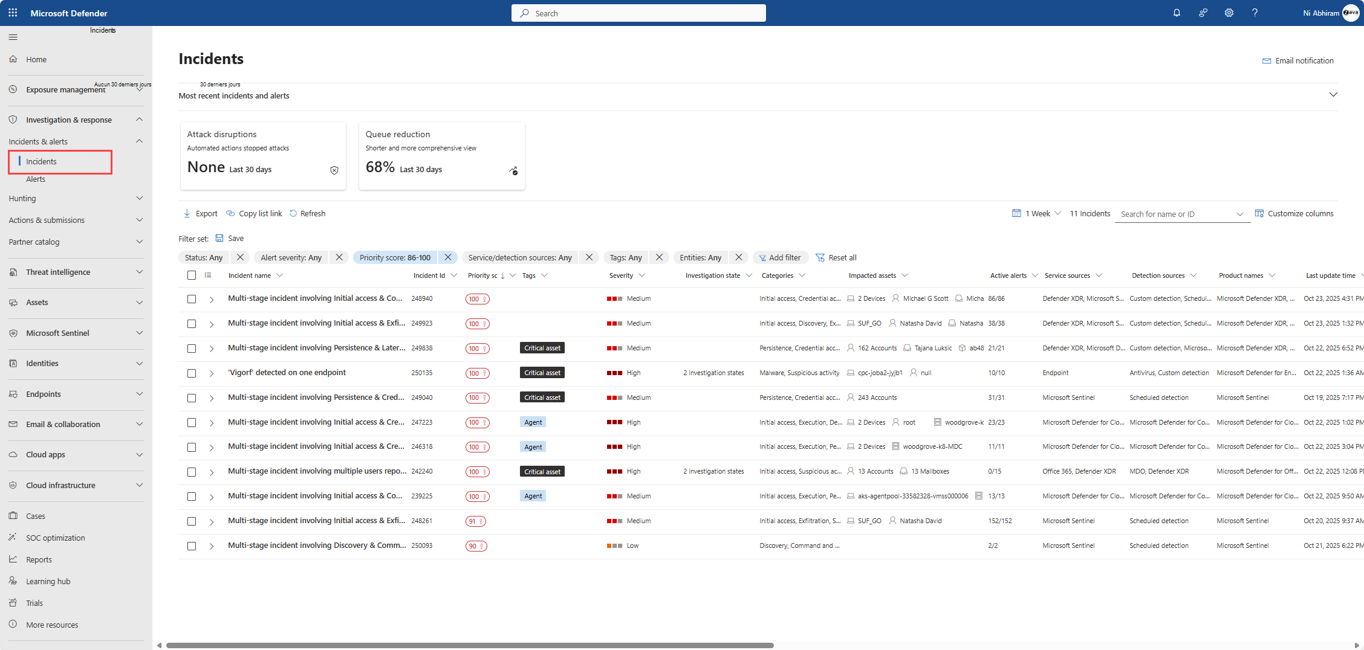
Task: Check the box for incident 242240
Action: [192, 472]
